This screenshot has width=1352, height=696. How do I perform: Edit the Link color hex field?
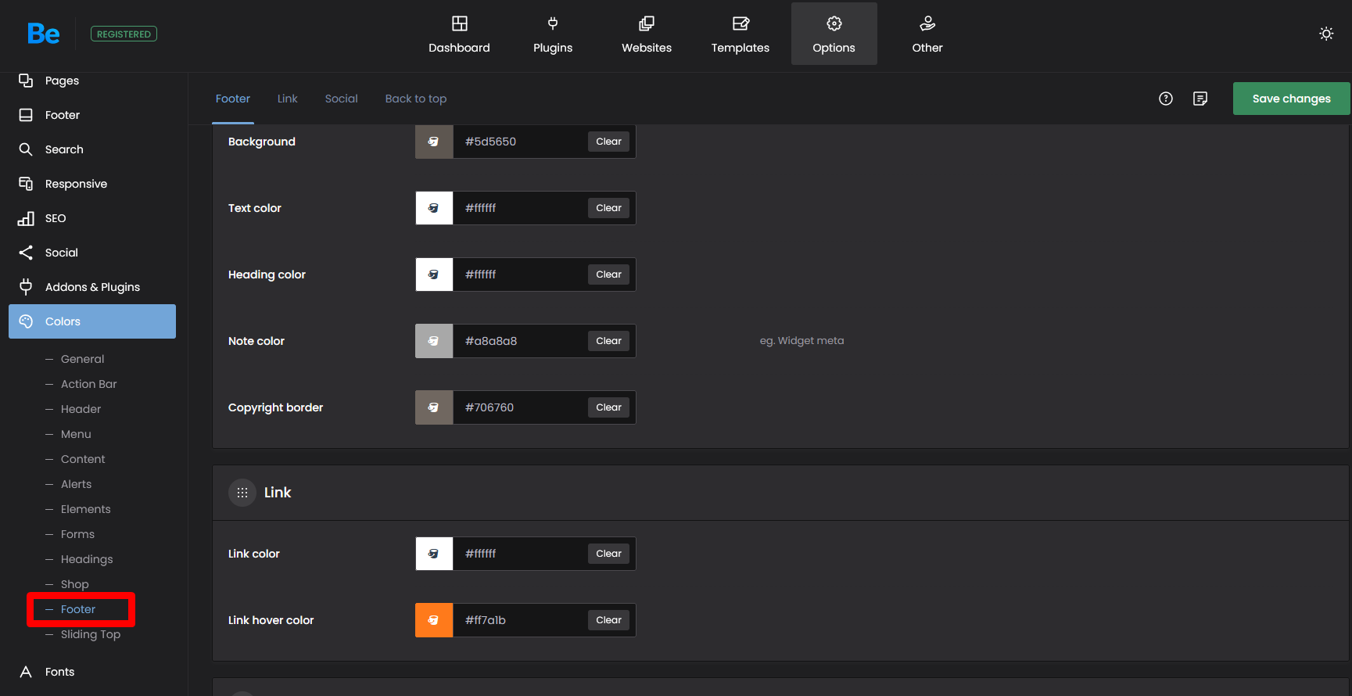(520, 554)
